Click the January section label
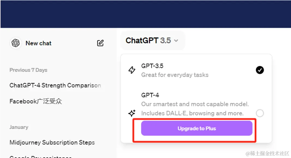Screen dimensions: 291x158 click(19, 127)
